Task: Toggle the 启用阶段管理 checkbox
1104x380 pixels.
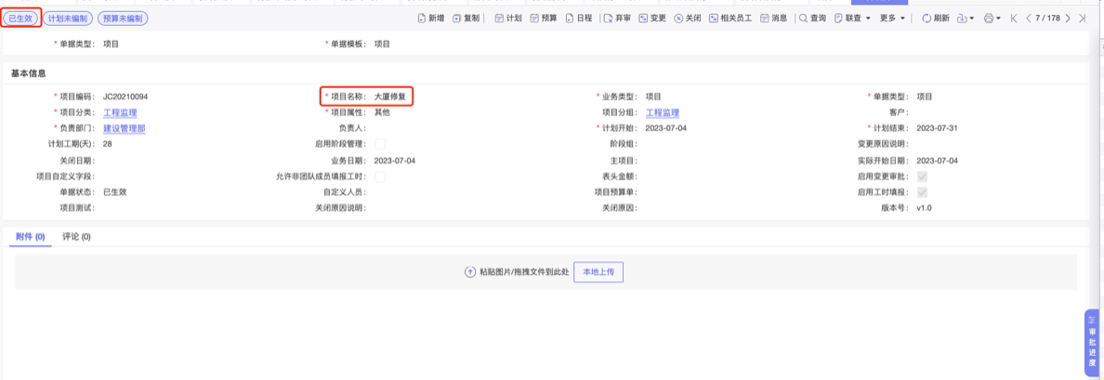Action: pyautogui.click(x=380, y=144)
